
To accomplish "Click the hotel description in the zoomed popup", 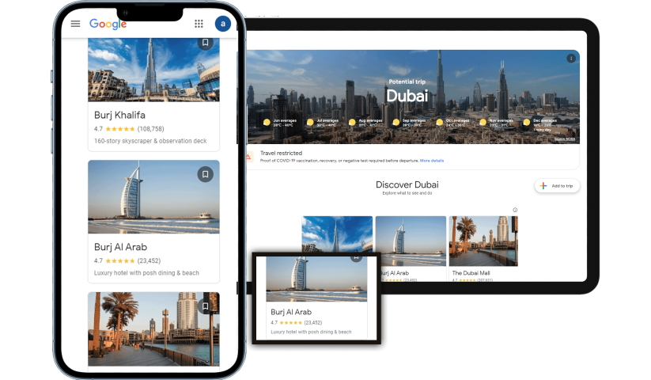I will 311,332.
